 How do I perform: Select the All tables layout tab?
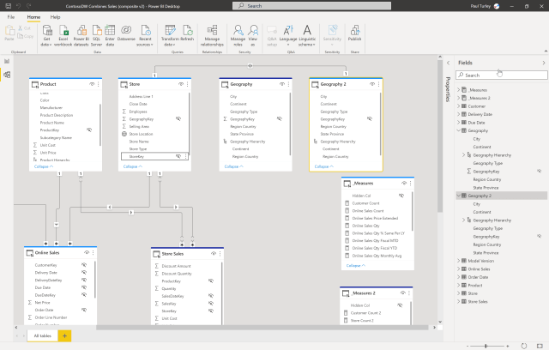coord(42,335)
